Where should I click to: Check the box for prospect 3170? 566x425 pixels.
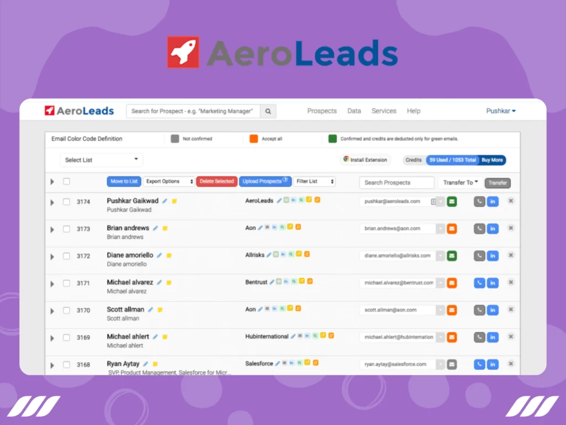click(66, 310)
